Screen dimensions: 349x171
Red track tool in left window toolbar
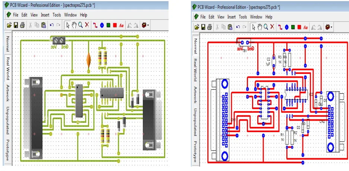pos(95,25)
